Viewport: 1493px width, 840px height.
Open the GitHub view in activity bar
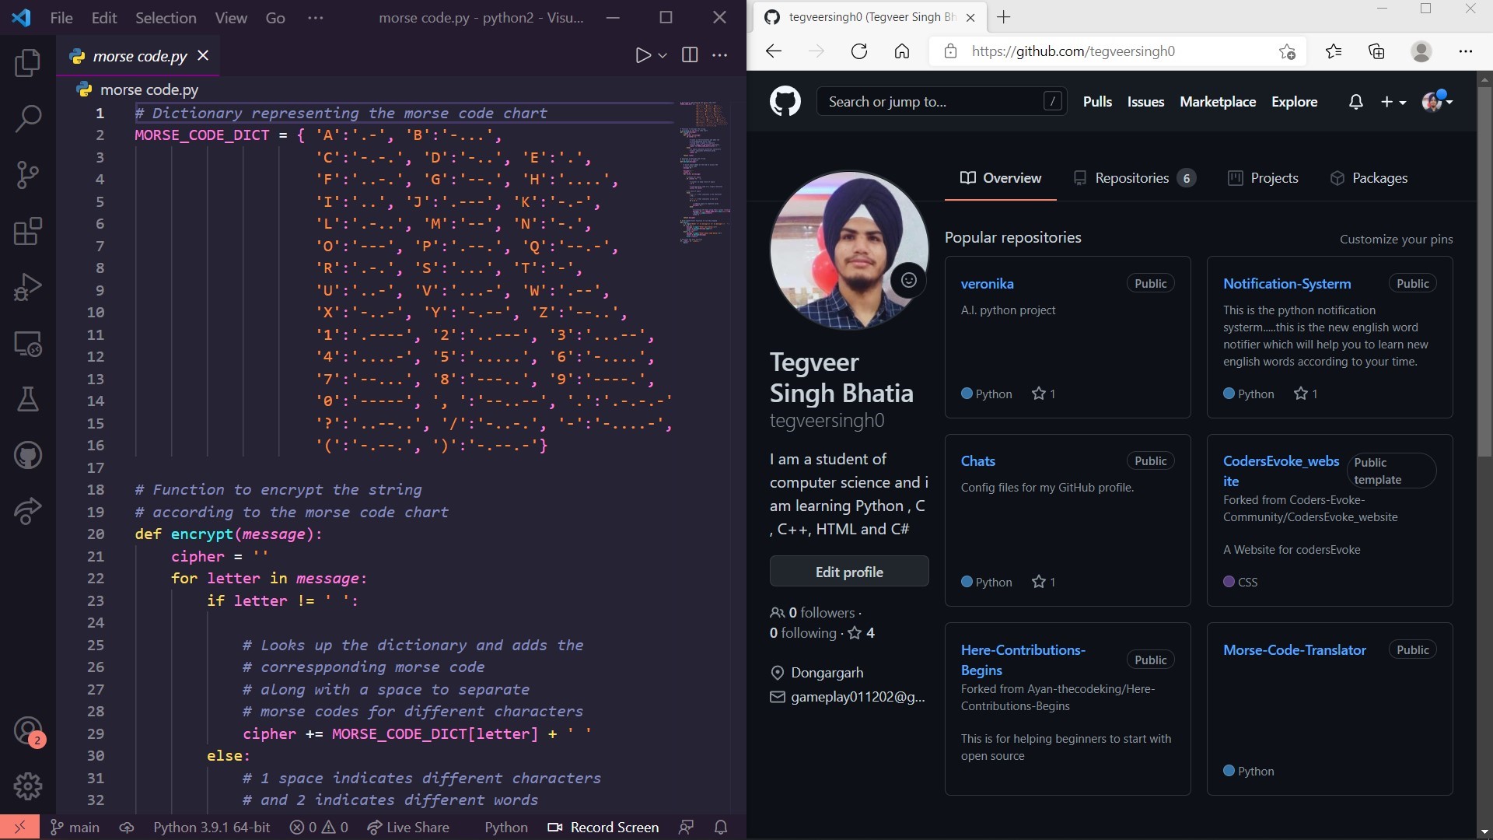click(x=28, y=456)
